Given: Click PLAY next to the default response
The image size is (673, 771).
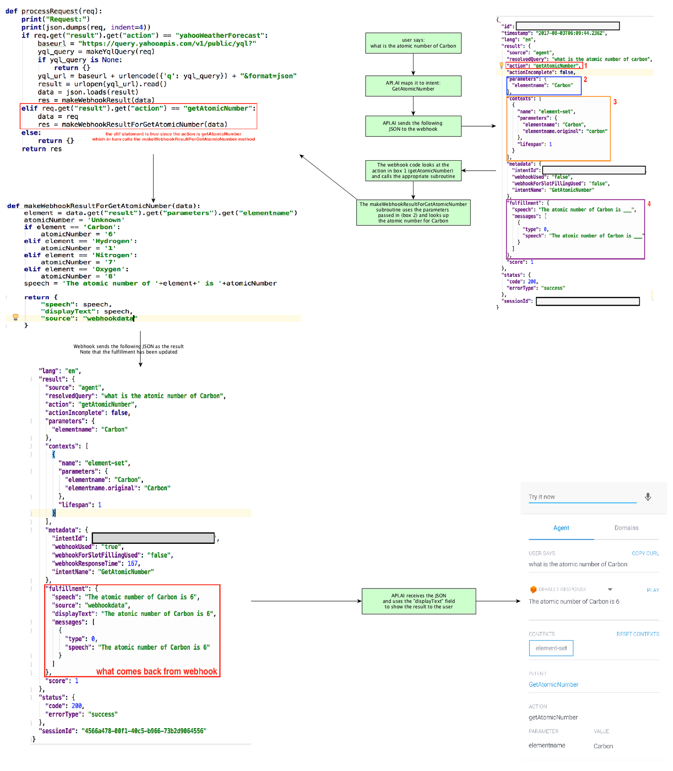Looking at the screenshot, I should pyautogui.click(x=653, y=590).
